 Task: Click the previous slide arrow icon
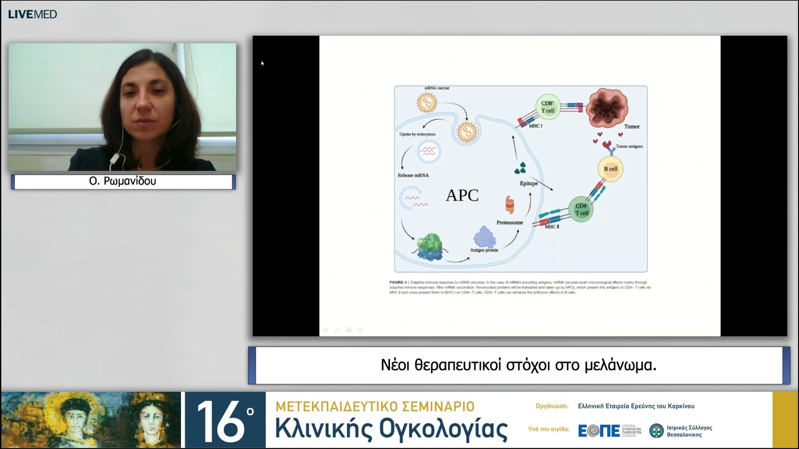325,330
